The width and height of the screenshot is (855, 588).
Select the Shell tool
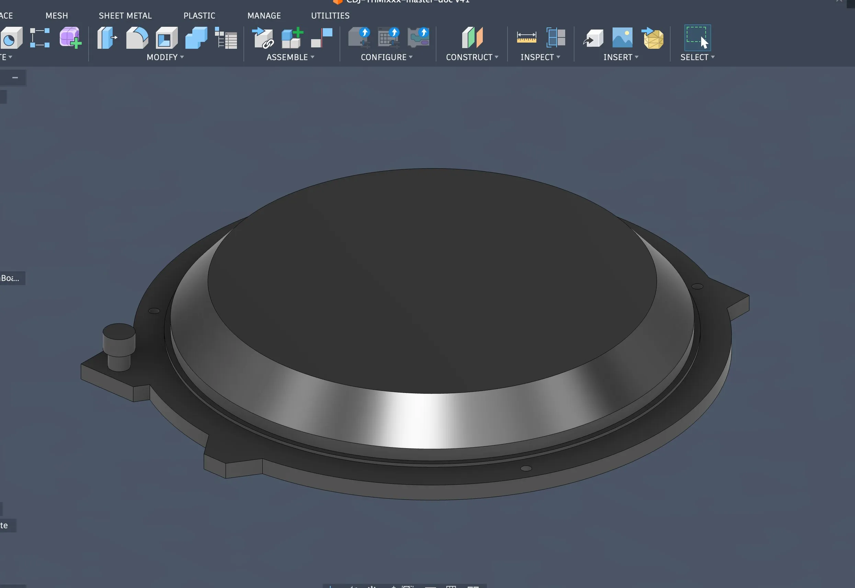click(167, 37)
